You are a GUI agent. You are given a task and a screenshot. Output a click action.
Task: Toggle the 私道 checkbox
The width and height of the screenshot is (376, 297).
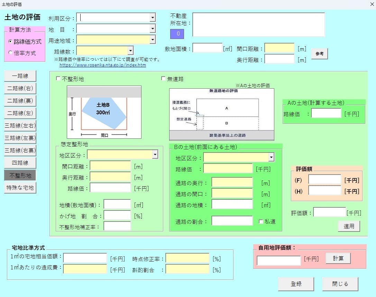click(261, 221)
